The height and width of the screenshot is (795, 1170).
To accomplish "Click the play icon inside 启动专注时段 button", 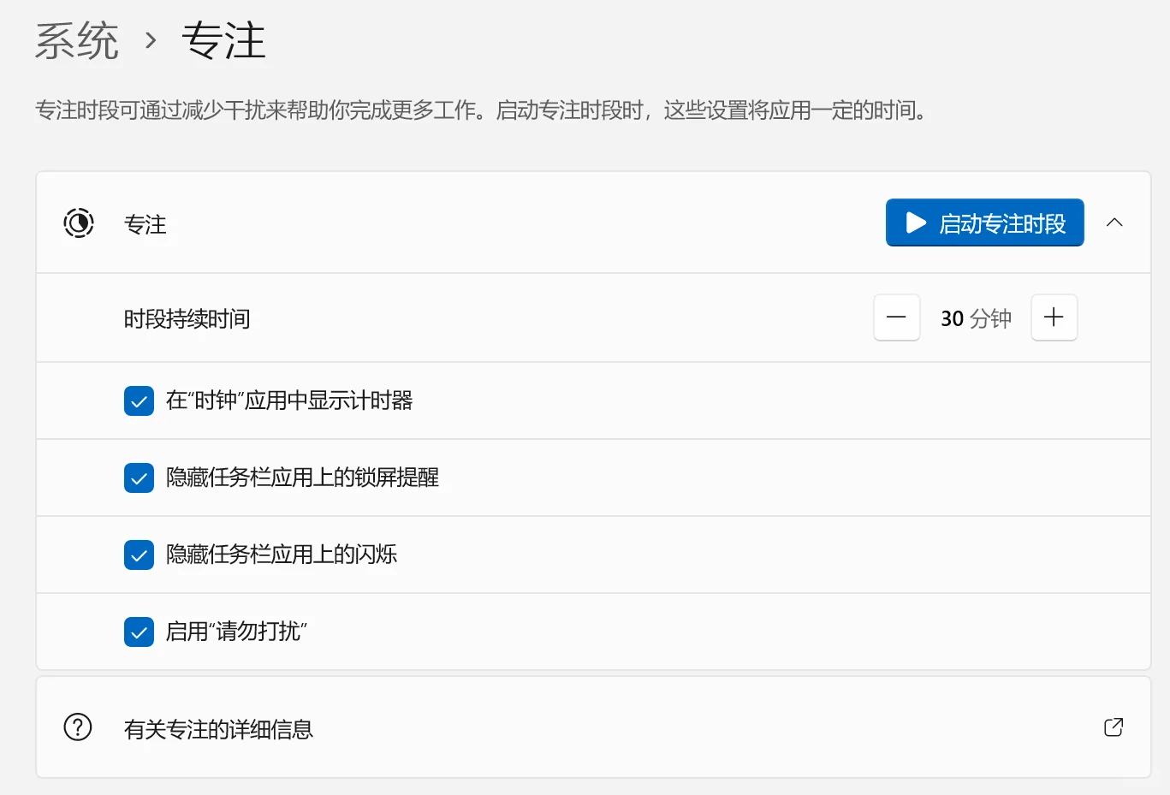I will pos(914,222).
